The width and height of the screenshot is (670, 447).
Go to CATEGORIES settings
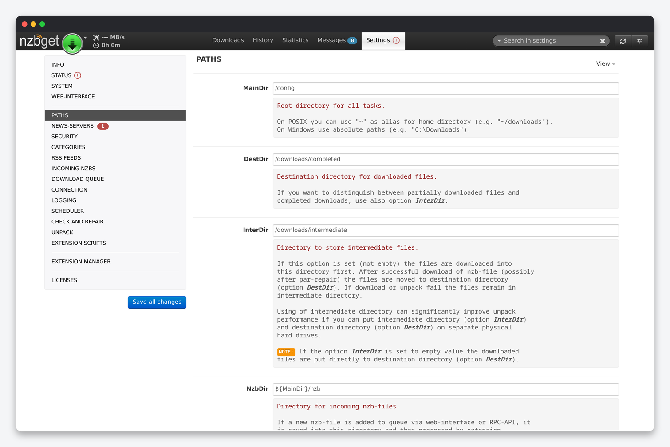click(x=115, y=147)
